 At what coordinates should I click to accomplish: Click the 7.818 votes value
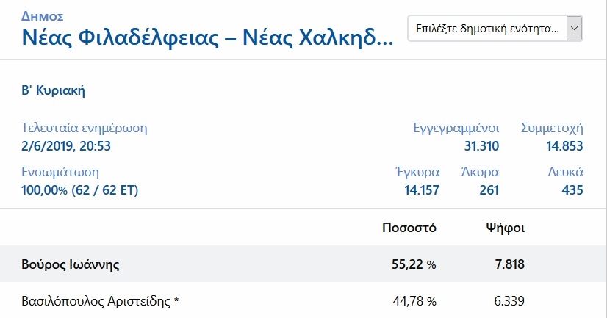509,264
